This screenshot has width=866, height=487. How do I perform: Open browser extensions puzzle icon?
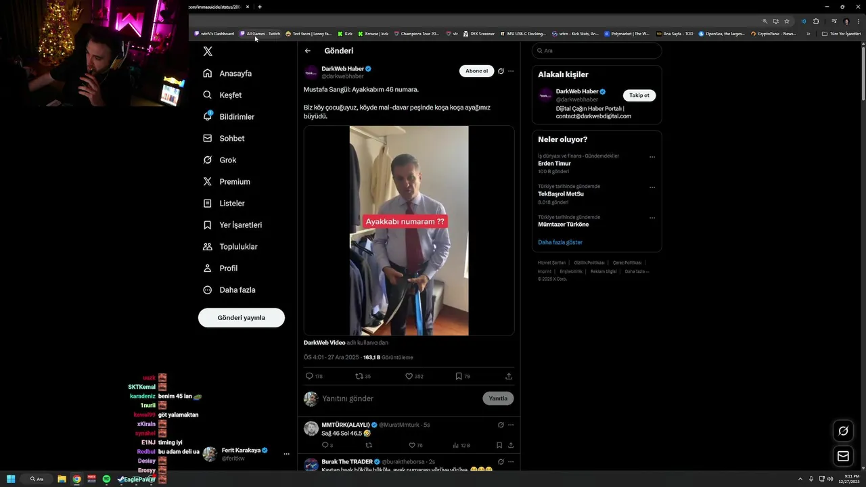[815, 21]
